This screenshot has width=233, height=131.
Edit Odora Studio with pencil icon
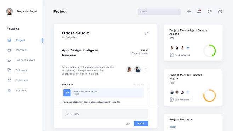(147, 33)
